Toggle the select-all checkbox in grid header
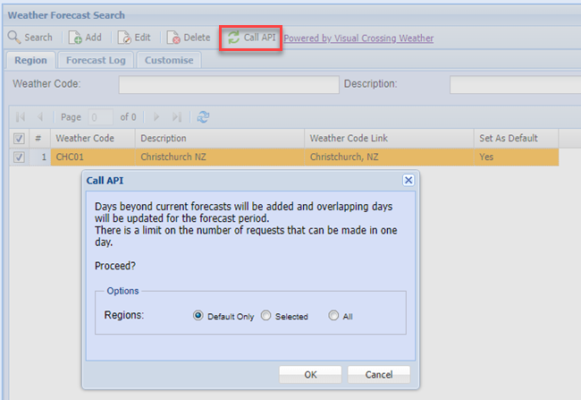This screenshot has width=581, height=400. [19, 139]
